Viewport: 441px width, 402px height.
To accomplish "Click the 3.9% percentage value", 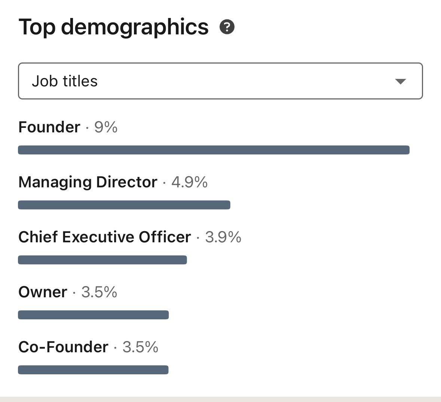I will pos(223,237).
